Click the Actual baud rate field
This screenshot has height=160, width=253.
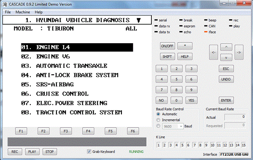[235, 117]
